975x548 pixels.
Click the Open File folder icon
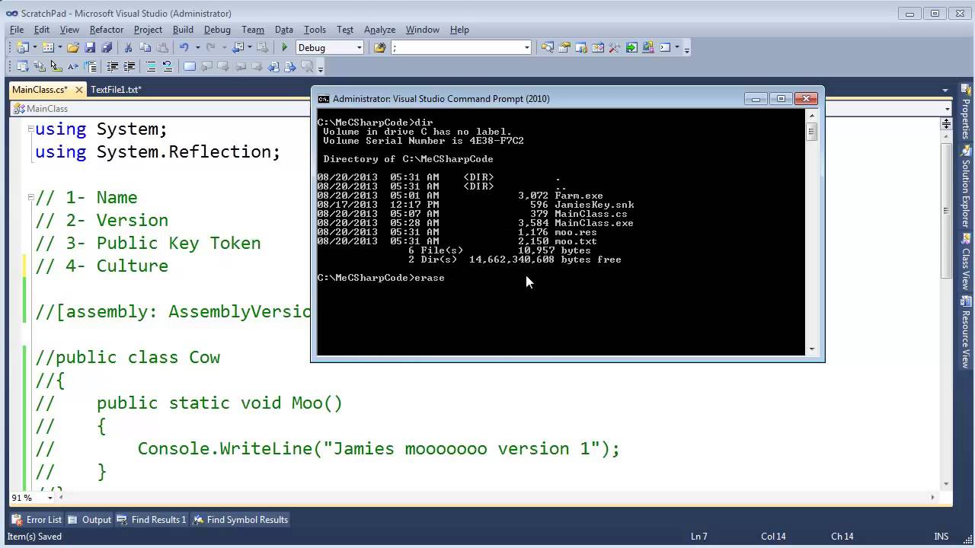tap(73, 47)
